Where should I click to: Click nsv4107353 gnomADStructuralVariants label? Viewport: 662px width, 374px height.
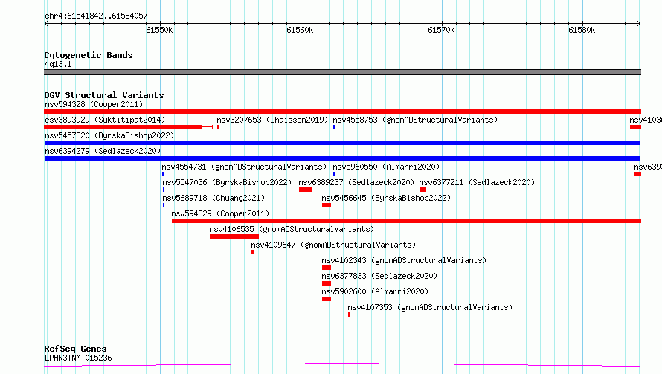point(430,307)
